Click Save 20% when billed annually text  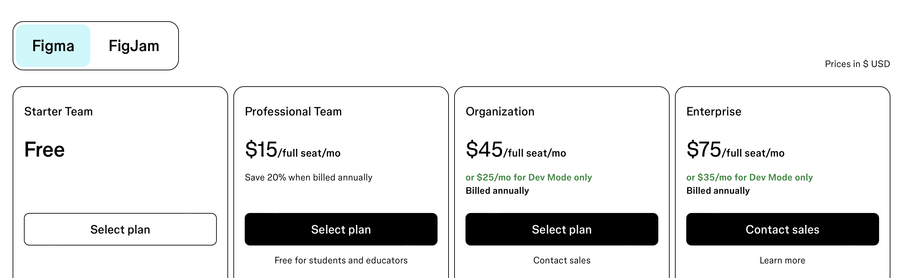308,177
